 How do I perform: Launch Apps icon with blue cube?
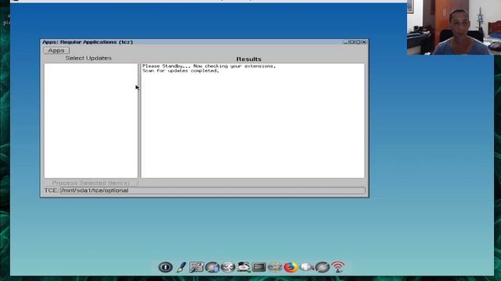[212, 267]
